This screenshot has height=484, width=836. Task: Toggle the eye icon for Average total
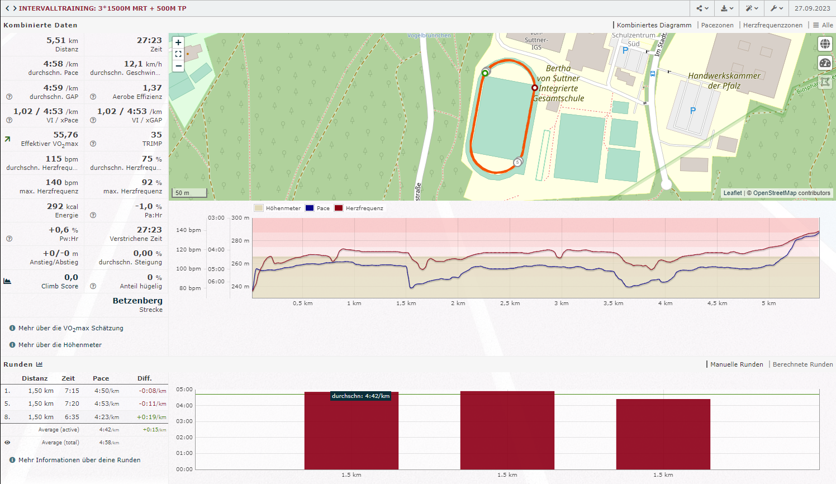pos(7,443)
